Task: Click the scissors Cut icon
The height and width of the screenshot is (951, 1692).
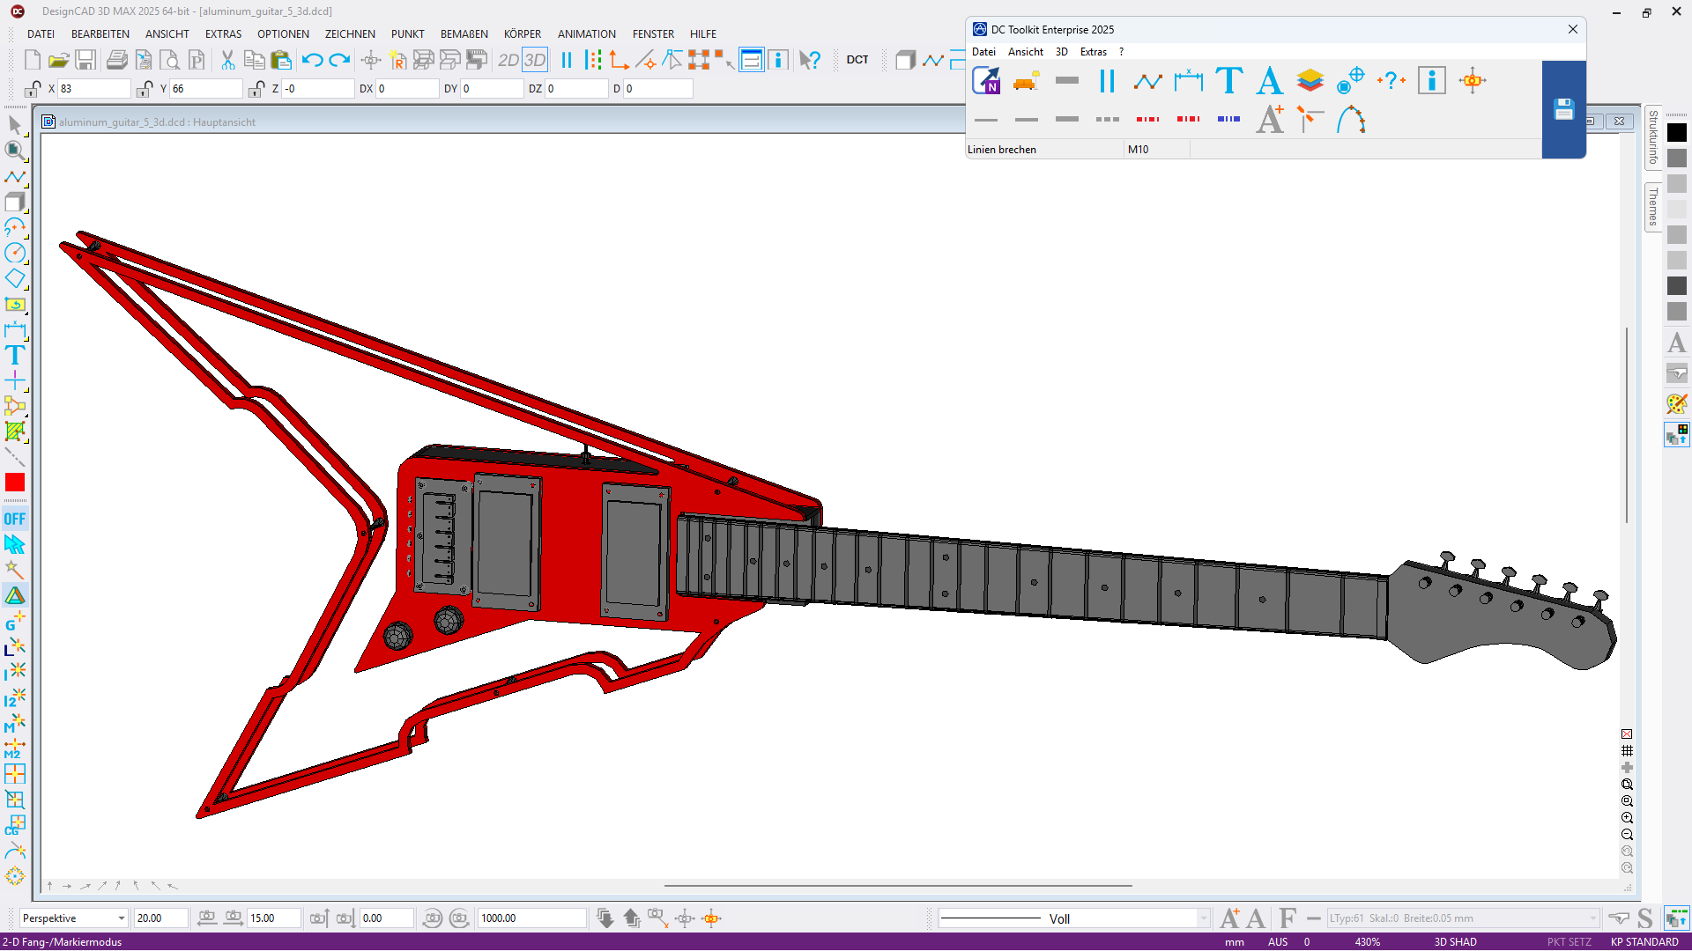Action: 227,60
